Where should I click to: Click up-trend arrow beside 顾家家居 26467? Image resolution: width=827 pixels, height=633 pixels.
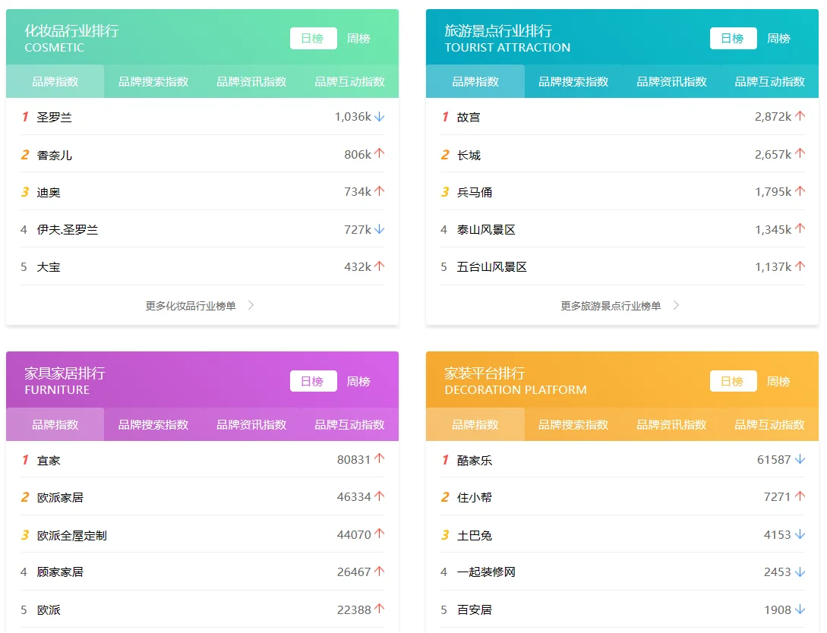click(379, 571)
